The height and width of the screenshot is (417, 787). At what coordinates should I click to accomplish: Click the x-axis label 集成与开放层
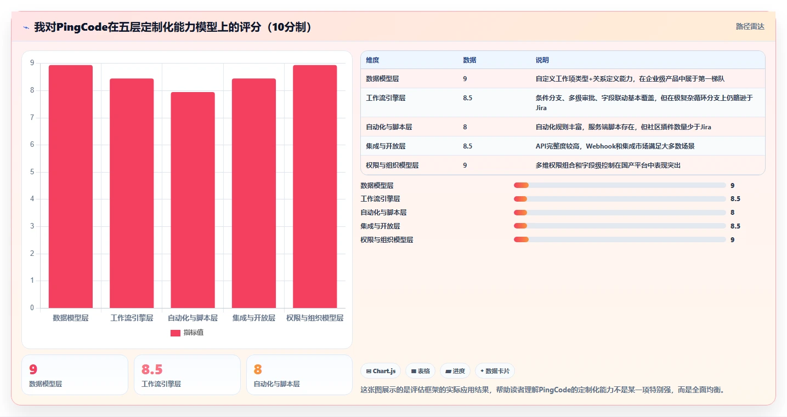(254, 318)
